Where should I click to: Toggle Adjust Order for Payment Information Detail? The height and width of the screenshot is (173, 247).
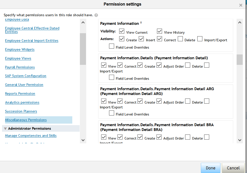click(x=159, y=65)
